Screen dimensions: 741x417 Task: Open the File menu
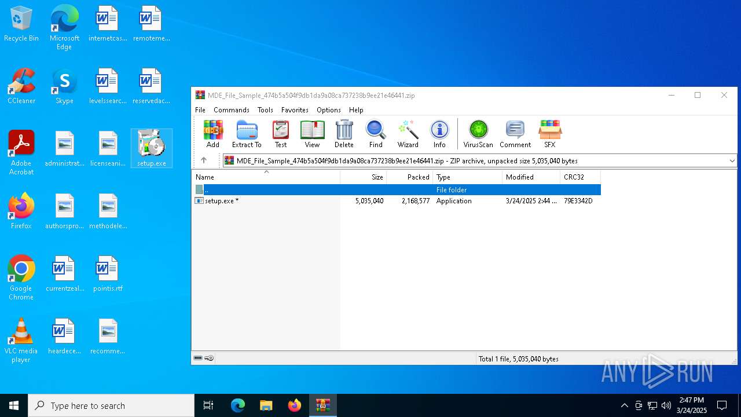(200, 110)
